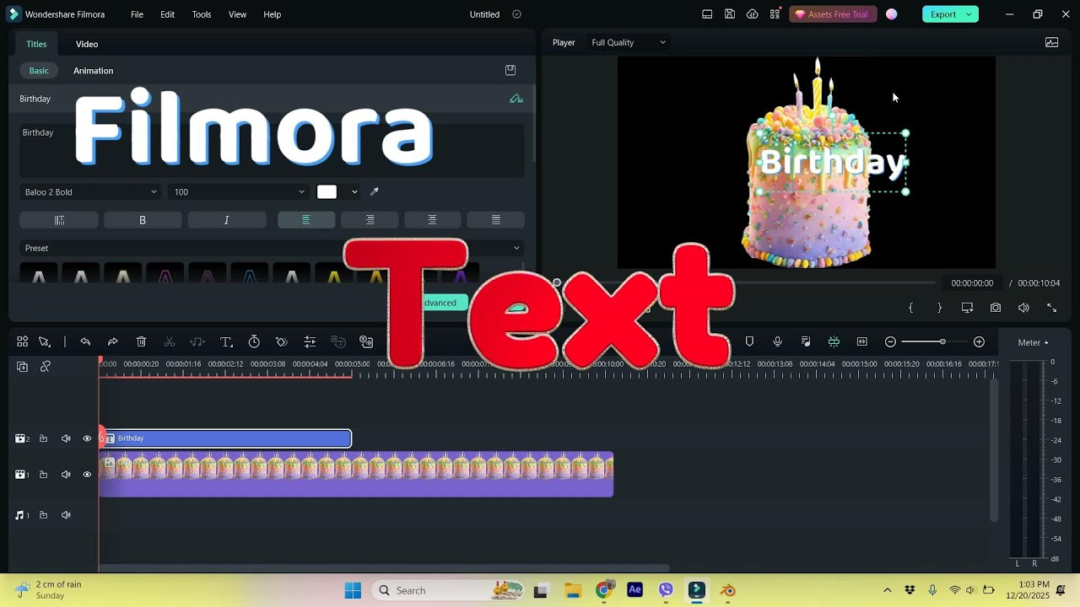Open the View menu
The height and width of the screenshot is (607, 1080).
click(x=238, y=14)
